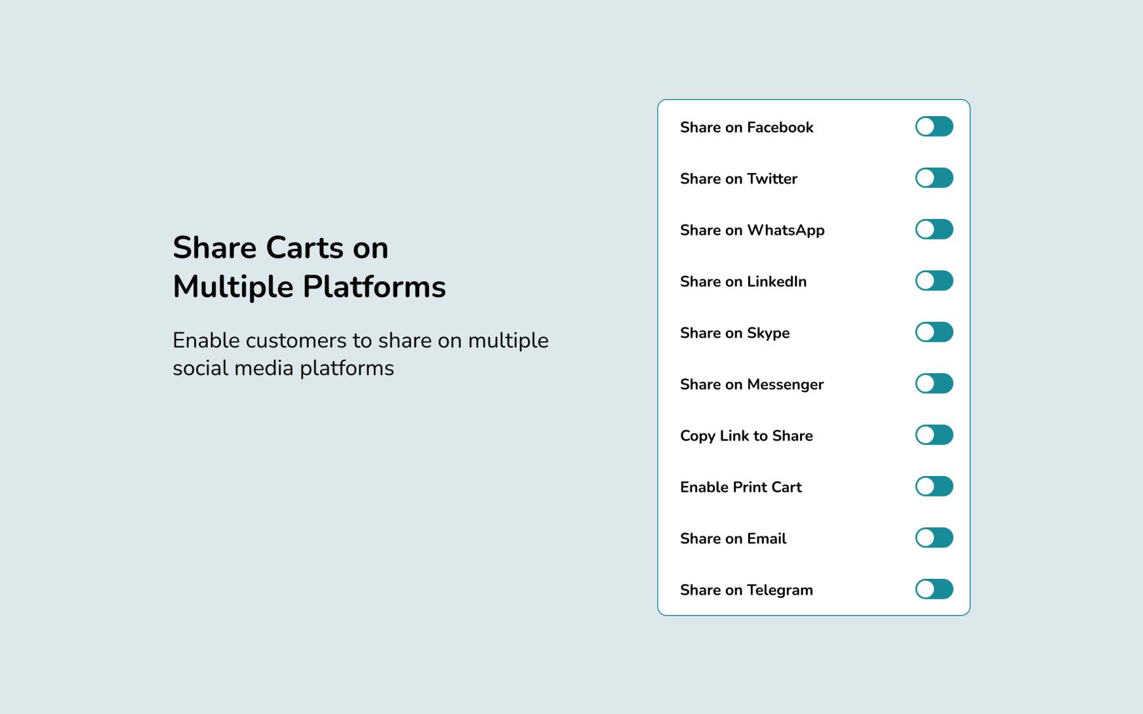Screen dimensions: 1143x714
Task: Click the Share on Email label
Action: [733, 539]
